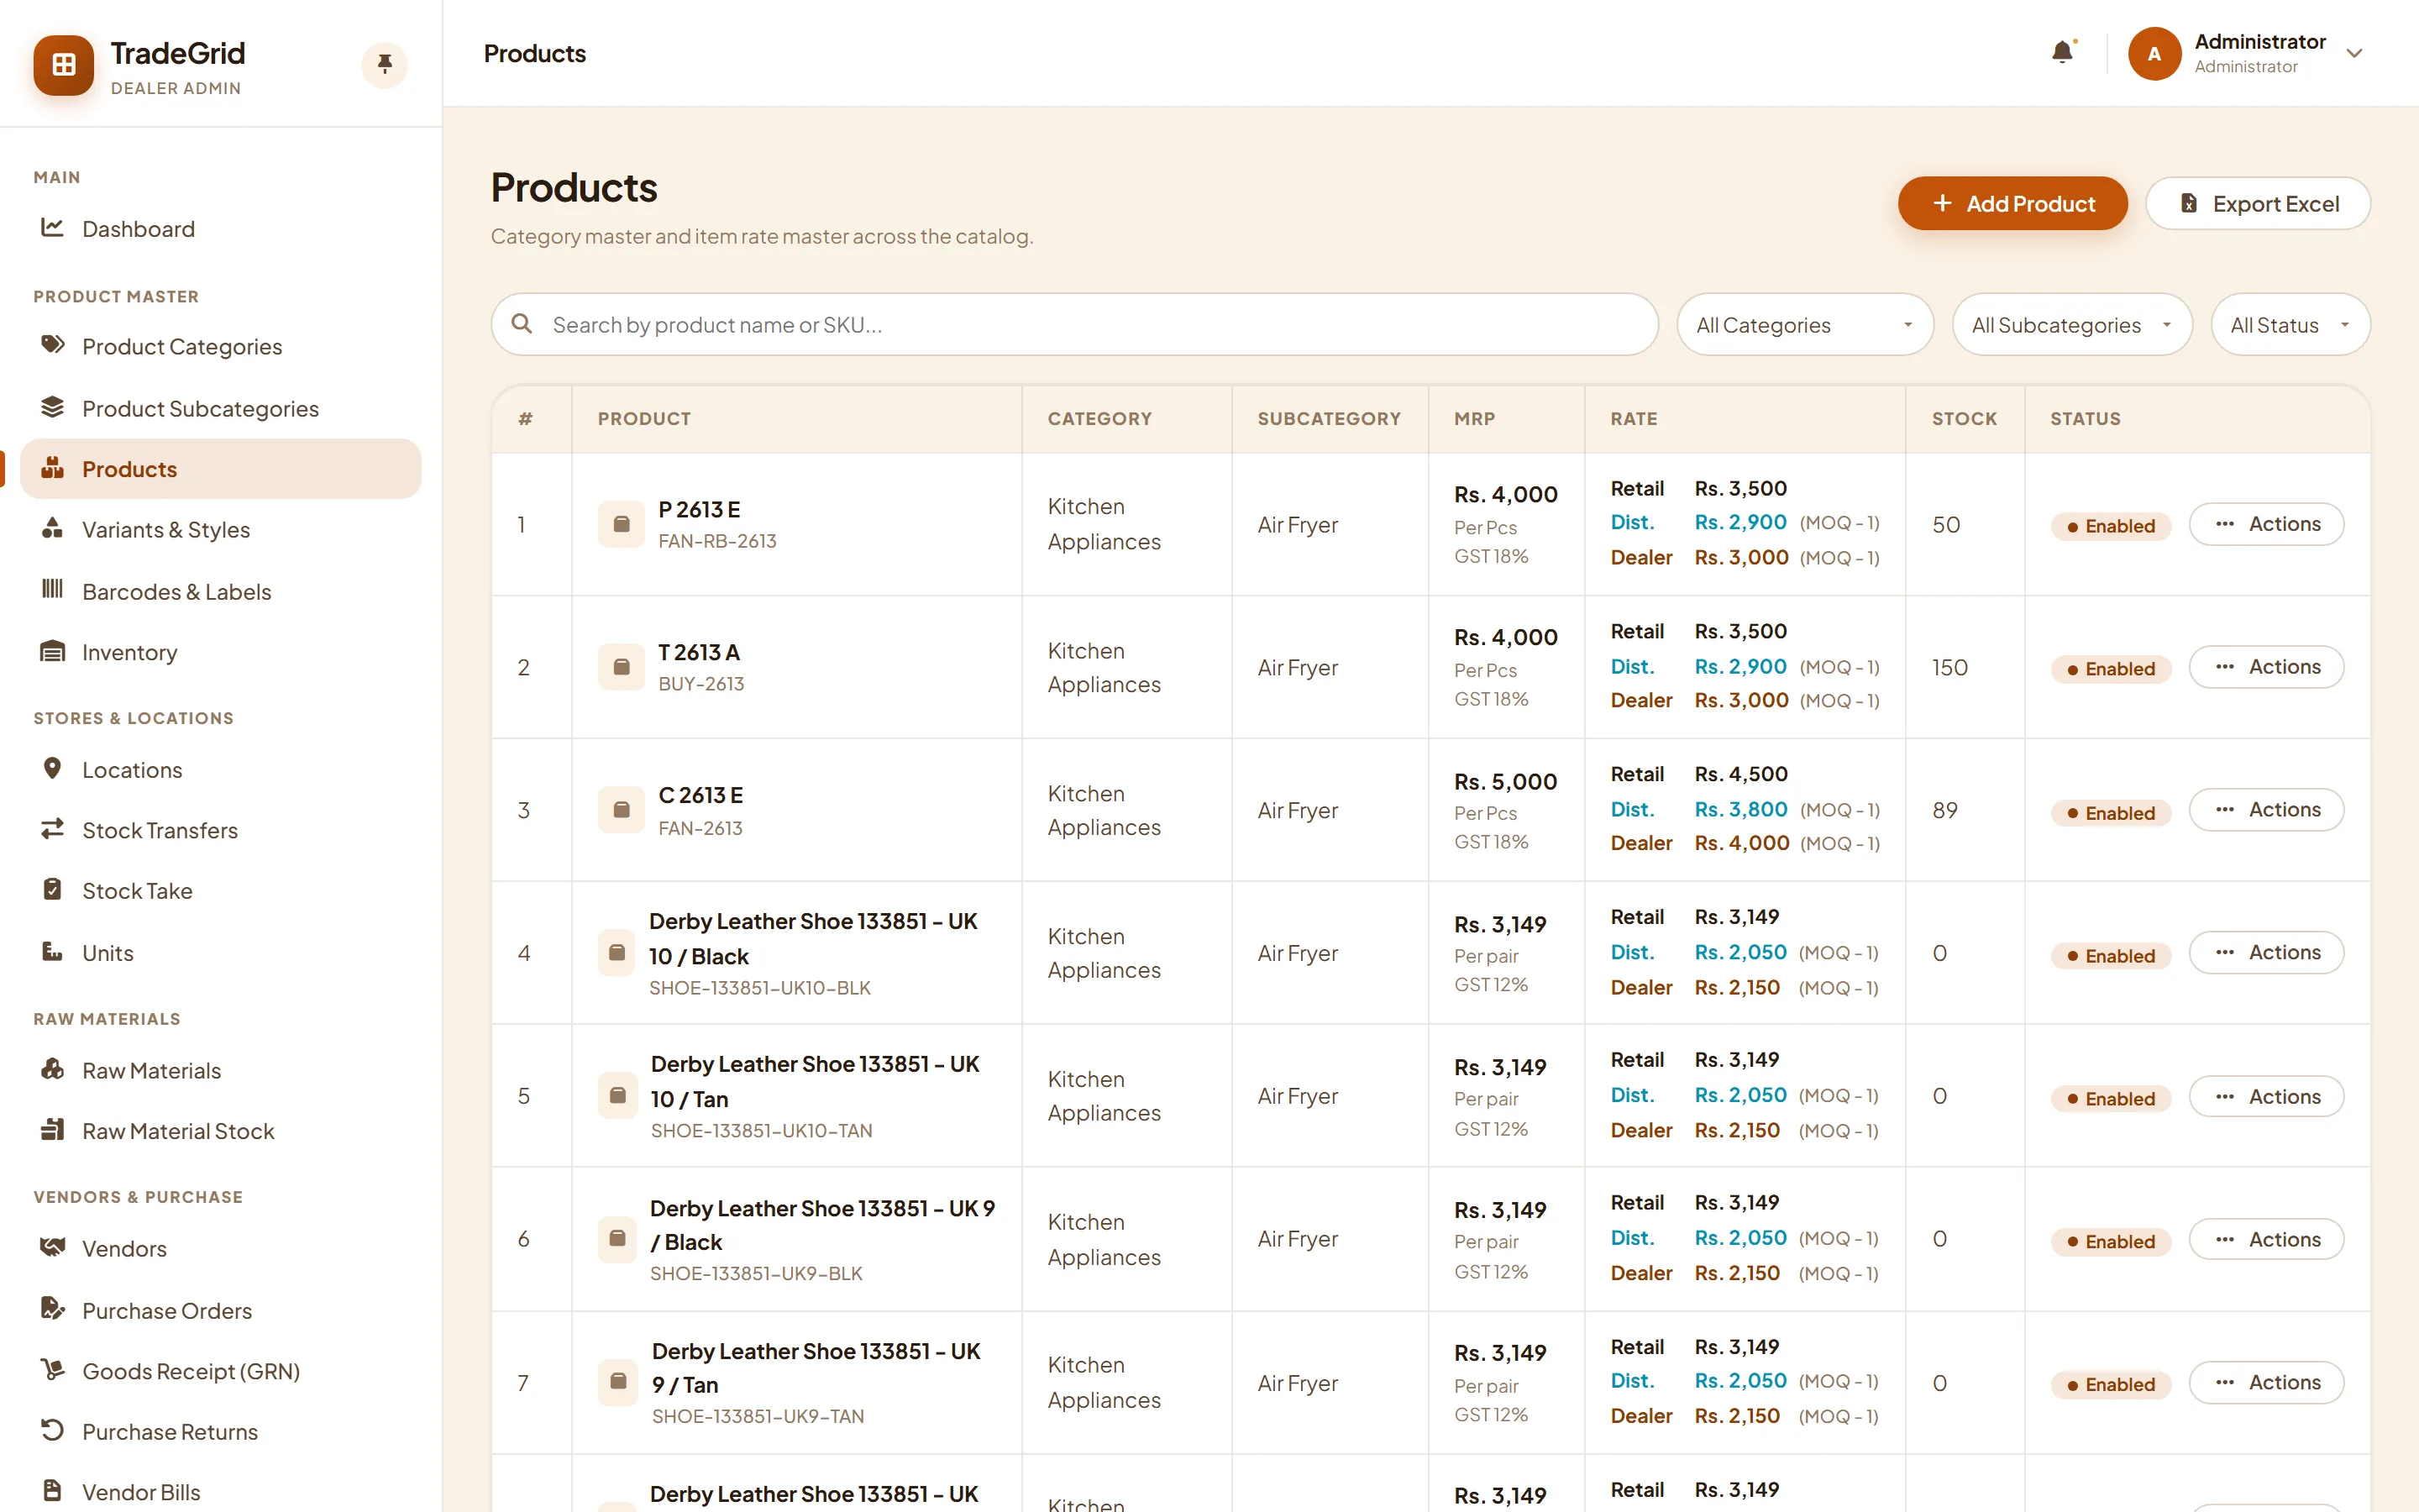Open Actions for Derby Shoe UK 9 / Tan
The image size is (2419, 1512).
[2266, 1382]
